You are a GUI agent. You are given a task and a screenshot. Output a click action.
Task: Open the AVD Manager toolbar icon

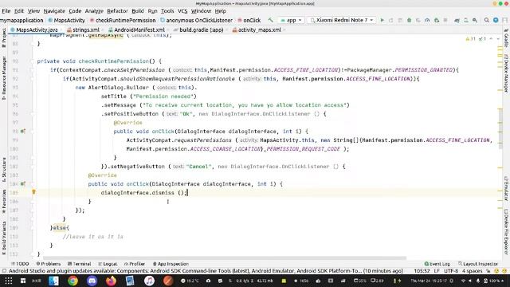465,20
